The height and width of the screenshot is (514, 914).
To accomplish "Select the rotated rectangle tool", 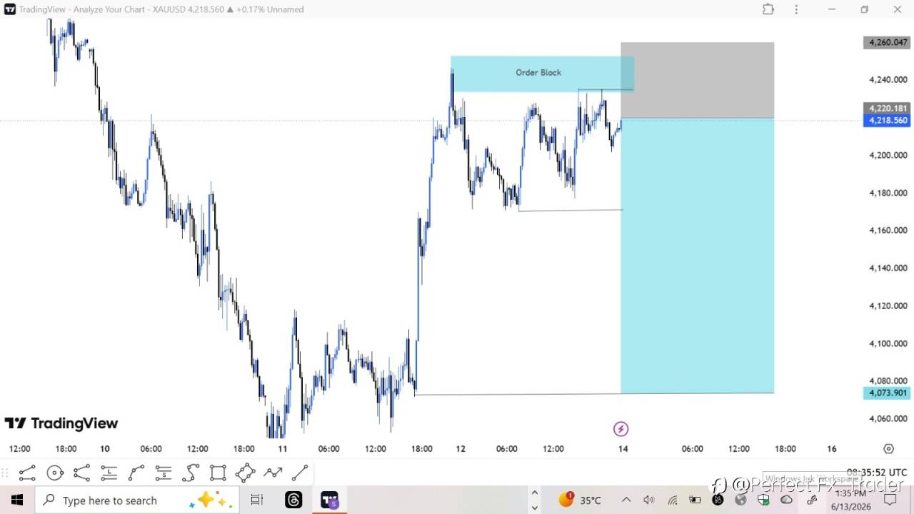I will click(245, 473).
